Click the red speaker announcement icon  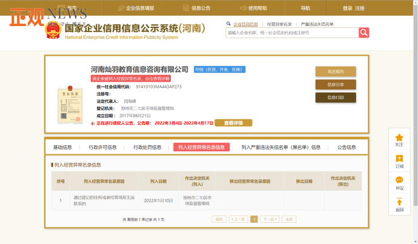[93, 124]
